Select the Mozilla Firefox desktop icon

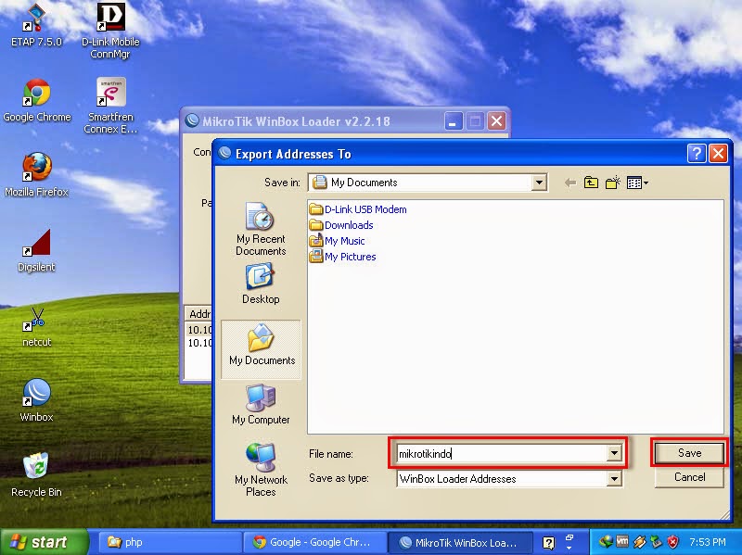click(36, 174)
